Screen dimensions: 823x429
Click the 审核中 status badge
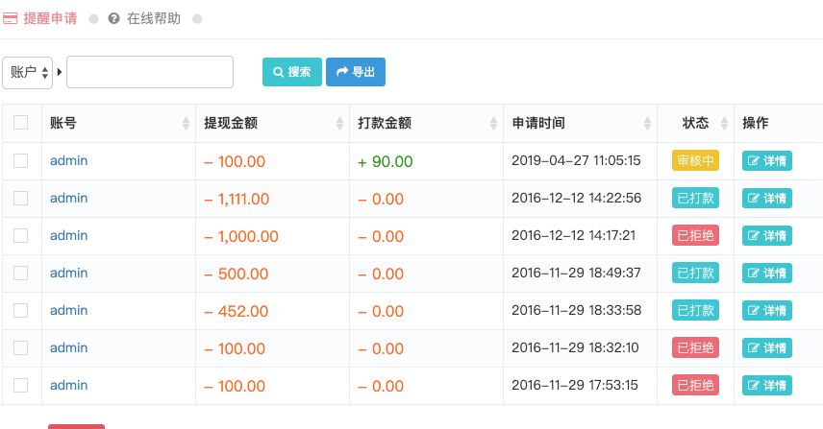(695, 160)
